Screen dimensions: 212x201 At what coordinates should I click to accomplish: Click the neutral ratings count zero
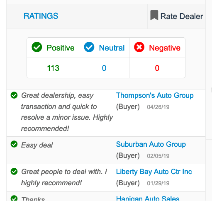(104, 68)
